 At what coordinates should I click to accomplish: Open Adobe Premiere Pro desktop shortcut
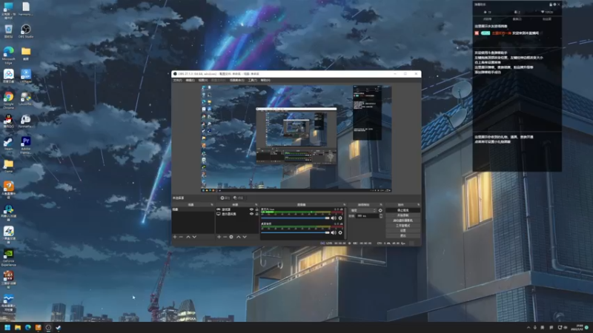click(25, 144)
